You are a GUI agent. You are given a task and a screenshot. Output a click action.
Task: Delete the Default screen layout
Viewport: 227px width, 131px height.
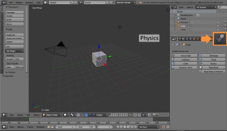(76, 2)
